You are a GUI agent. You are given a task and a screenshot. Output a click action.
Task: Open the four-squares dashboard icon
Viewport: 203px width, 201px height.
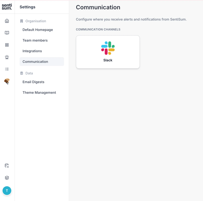[7, 45]
